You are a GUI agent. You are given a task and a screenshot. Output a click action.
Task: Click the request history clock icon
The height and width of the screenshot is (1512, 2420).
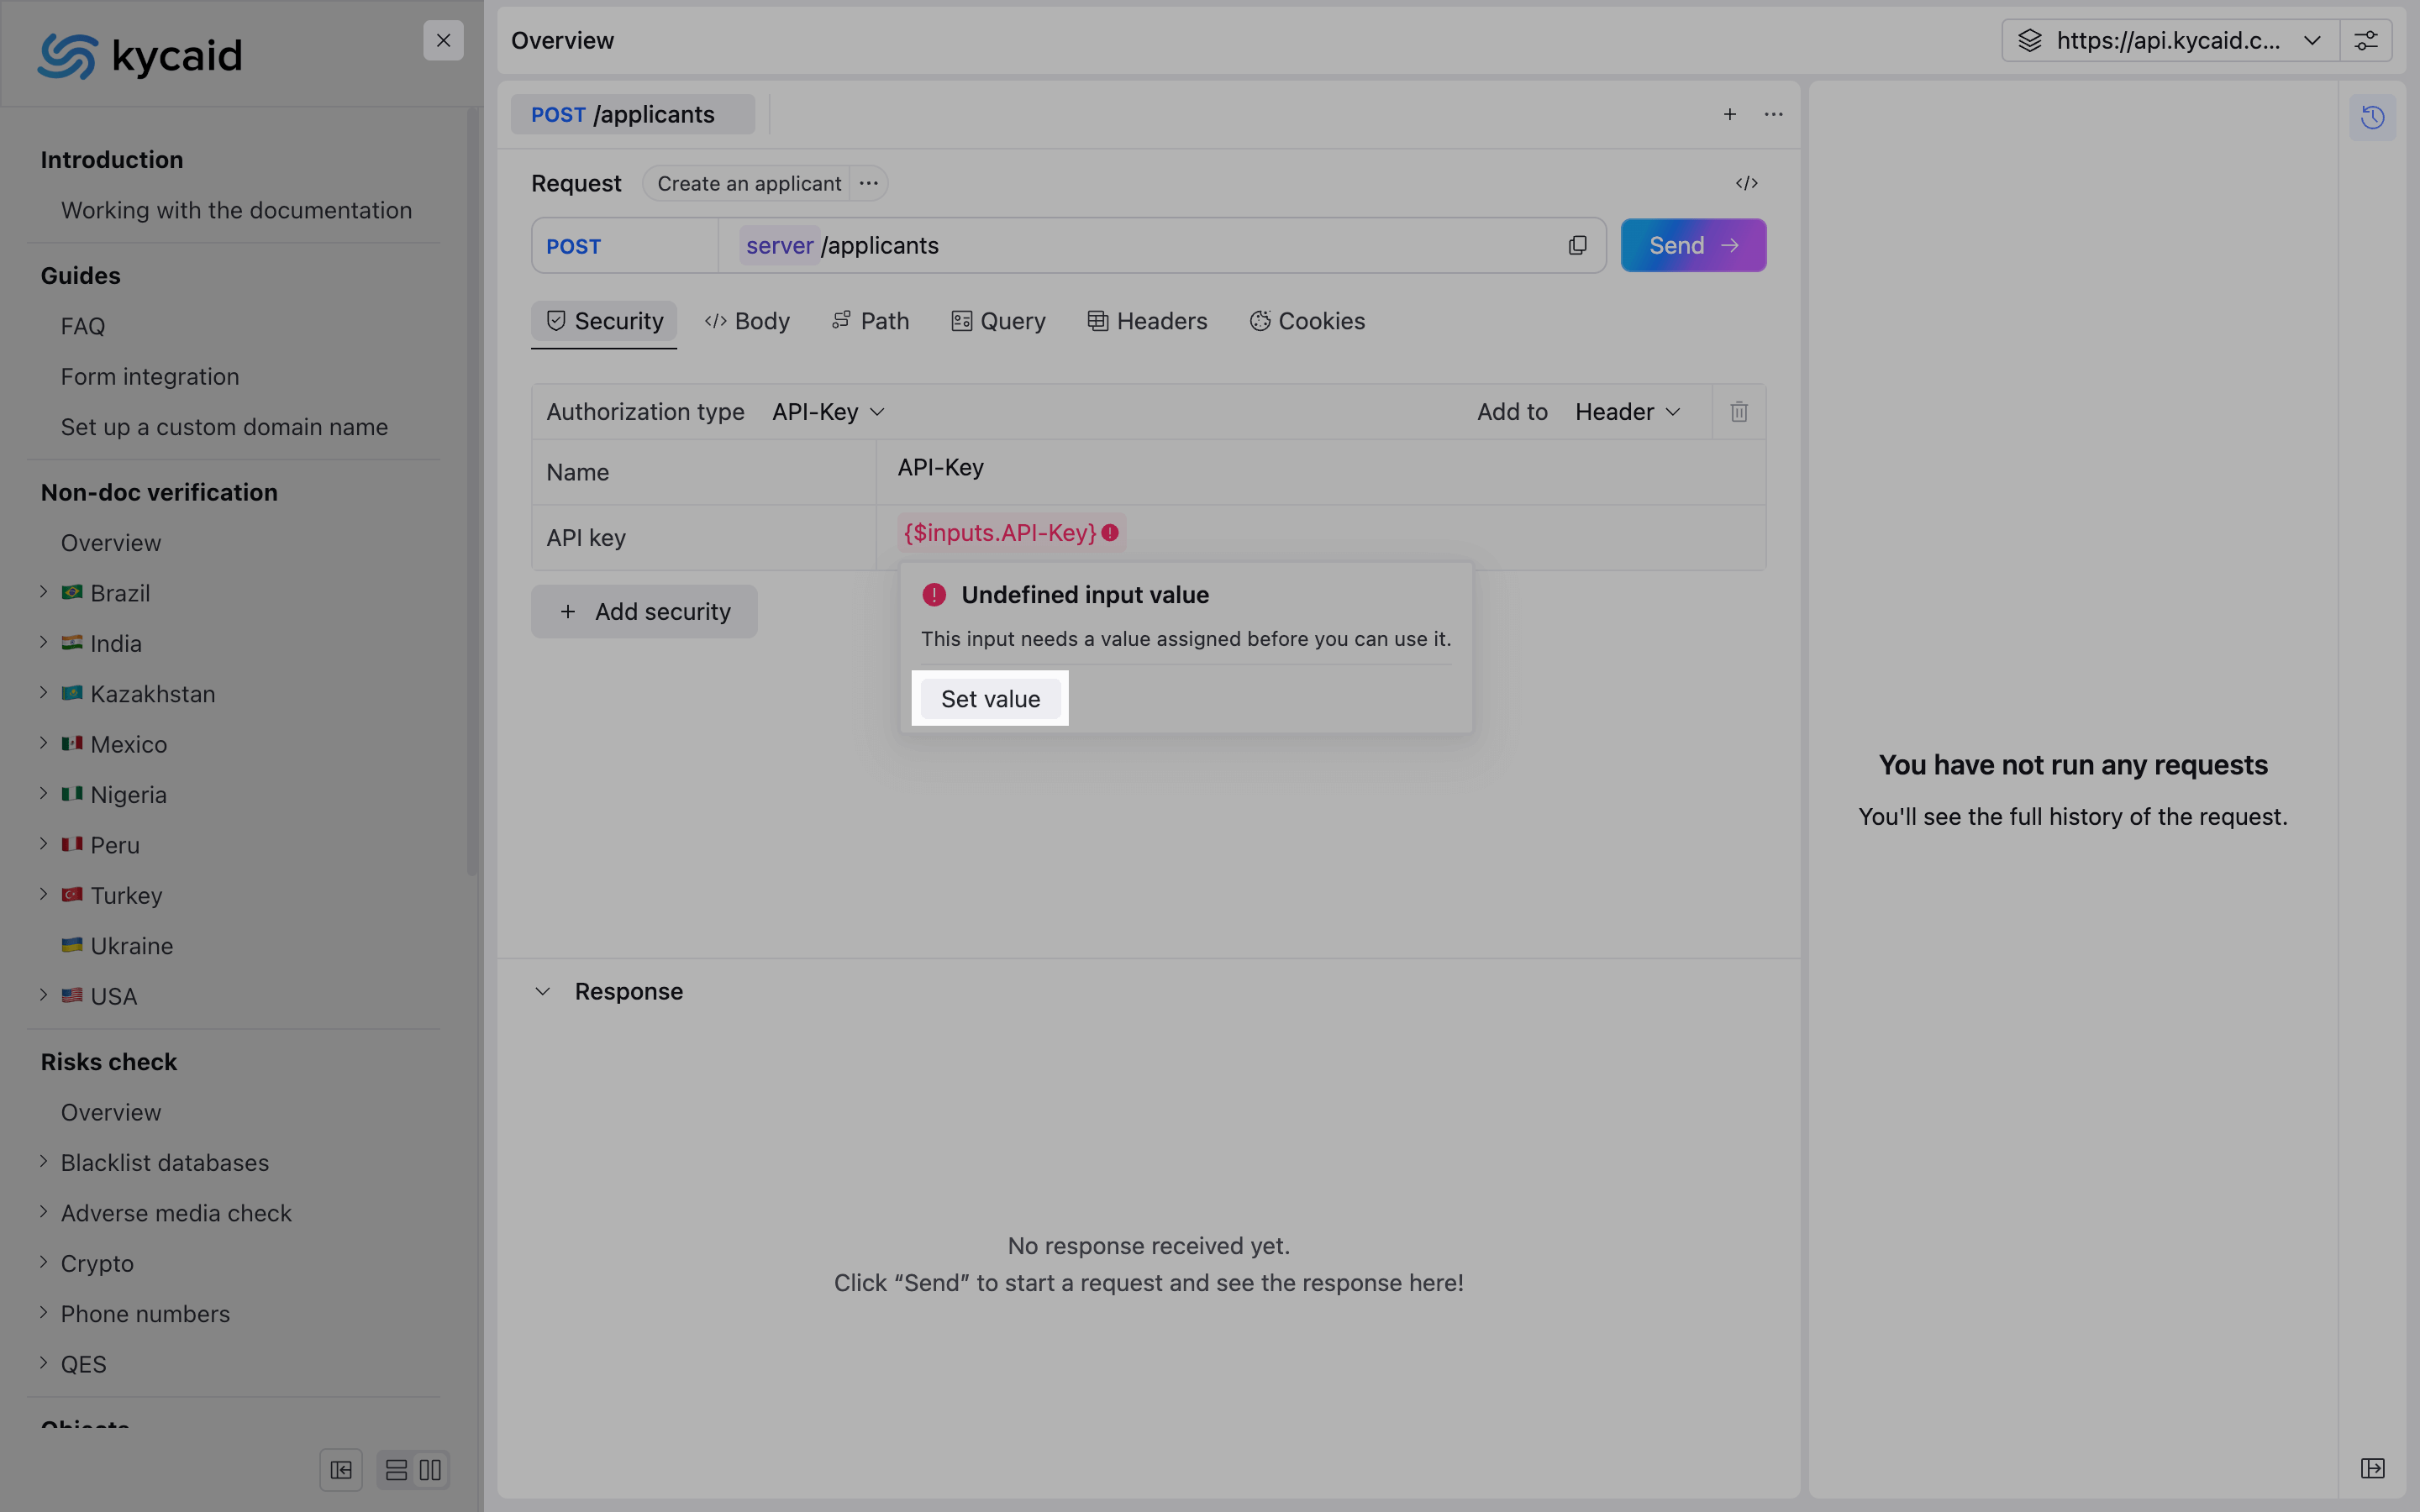coord(2372,118)
